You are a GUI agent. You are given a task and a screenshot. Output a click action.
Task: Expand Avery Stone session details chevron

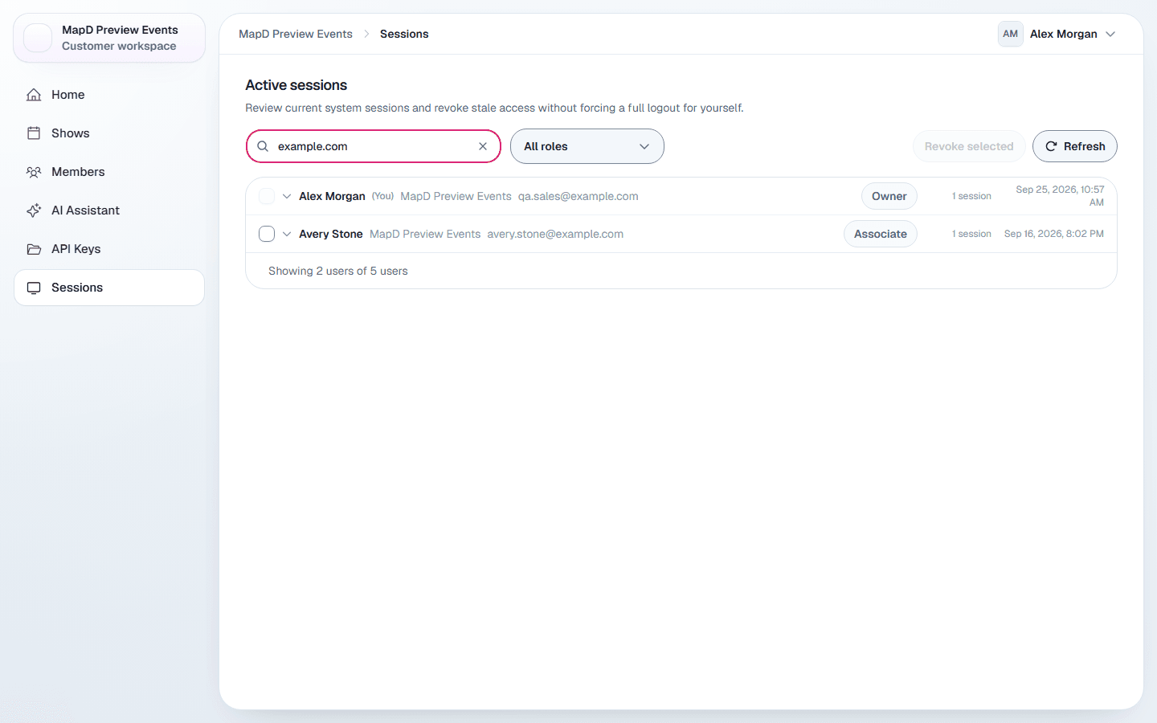287,234
